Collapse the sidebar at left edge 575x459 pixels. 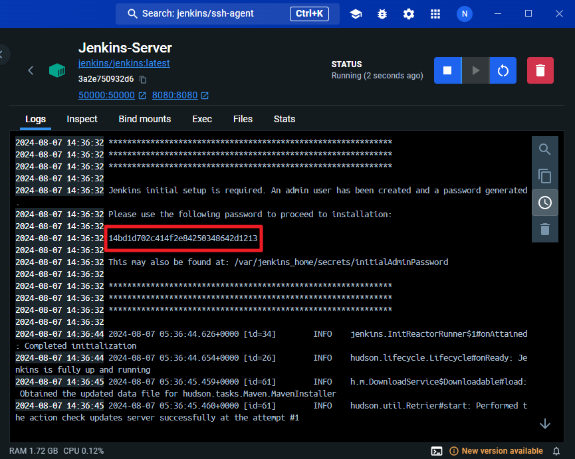3,54
